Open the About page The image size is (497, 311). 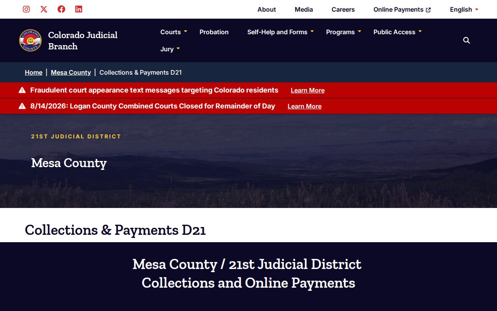(x=267, y=9)
